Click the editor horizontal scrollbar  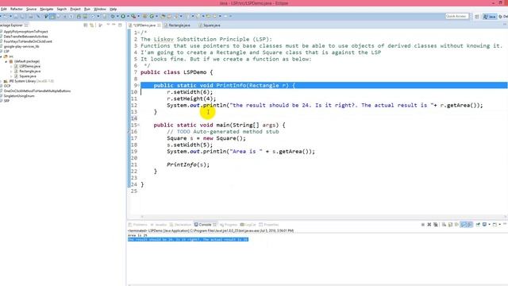(x=323, y=217)
